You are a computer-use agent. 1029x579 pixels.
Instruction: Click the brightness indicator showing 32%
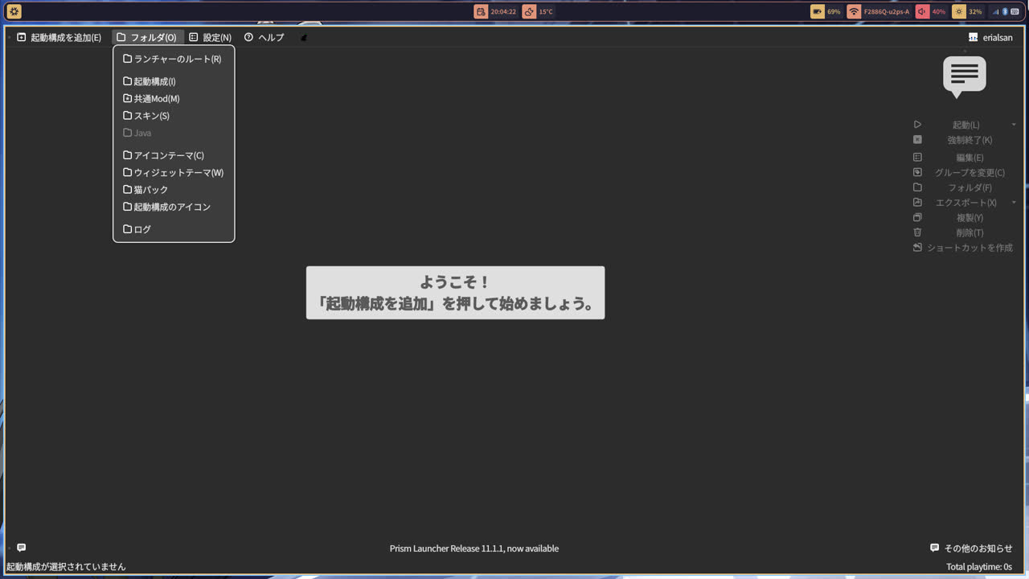pos(968,11)
